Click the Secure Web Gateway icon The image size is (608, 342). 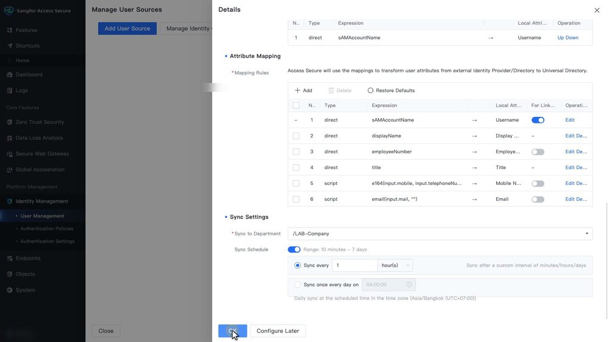tap(10, 154)
